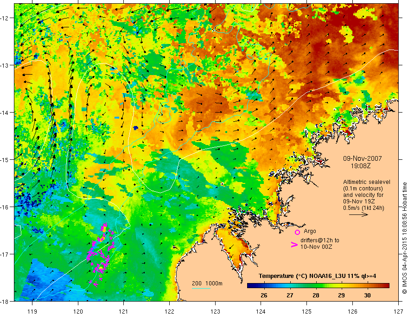
Task: Click the 'Temperature (°C) NOAA16_L3U 11% ql>=4' title
Action: click(x=317, y=276)
